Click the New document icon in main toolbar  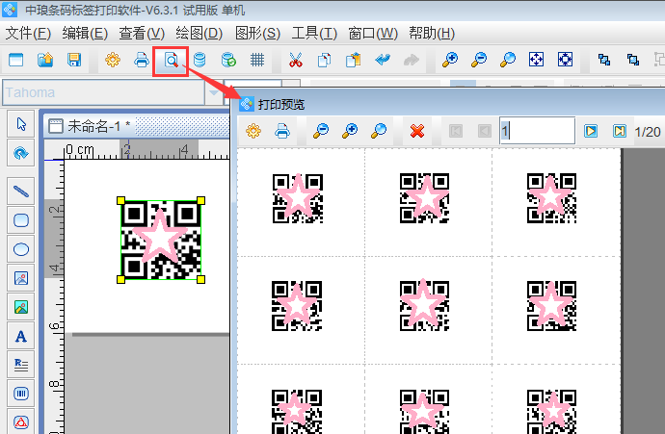point(16,60)
